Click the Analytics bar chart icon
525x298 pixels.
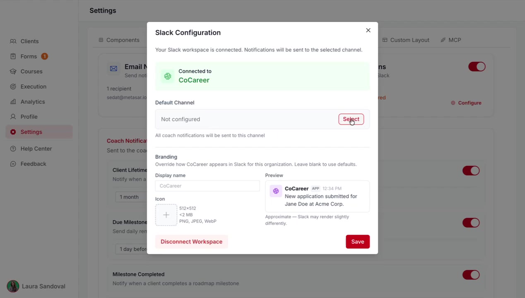13,102
